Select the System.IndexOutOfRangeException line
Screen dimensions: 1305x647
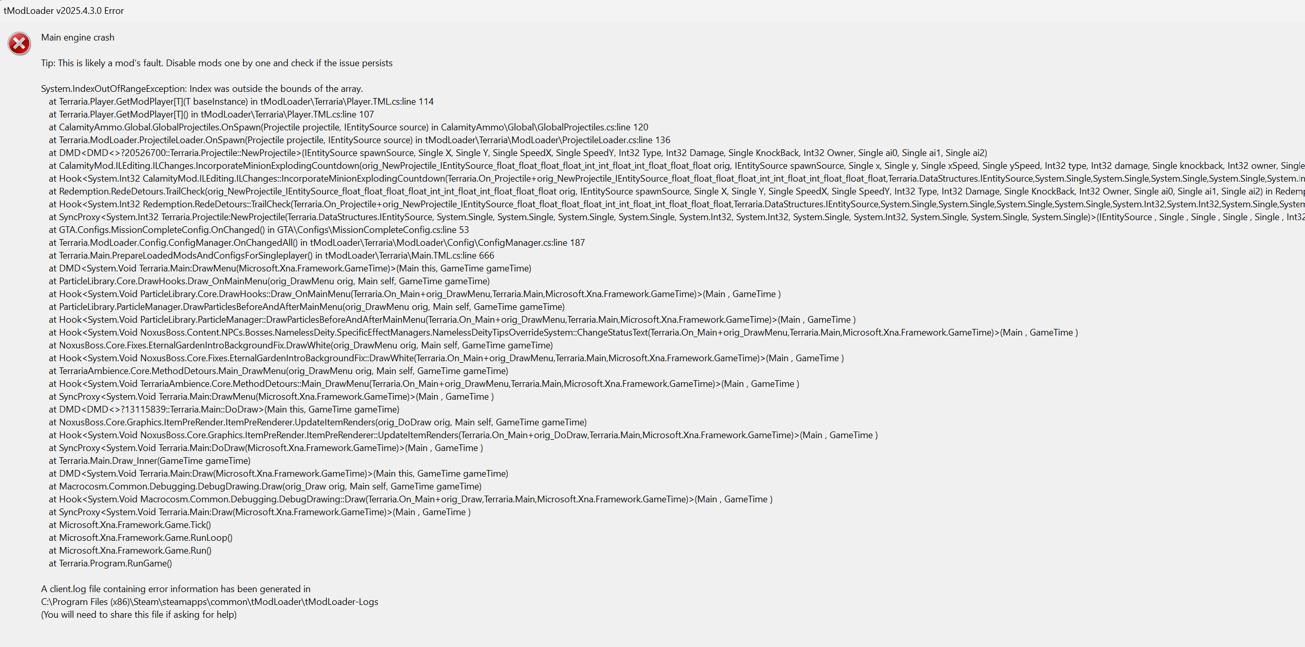tap(202, 89)
